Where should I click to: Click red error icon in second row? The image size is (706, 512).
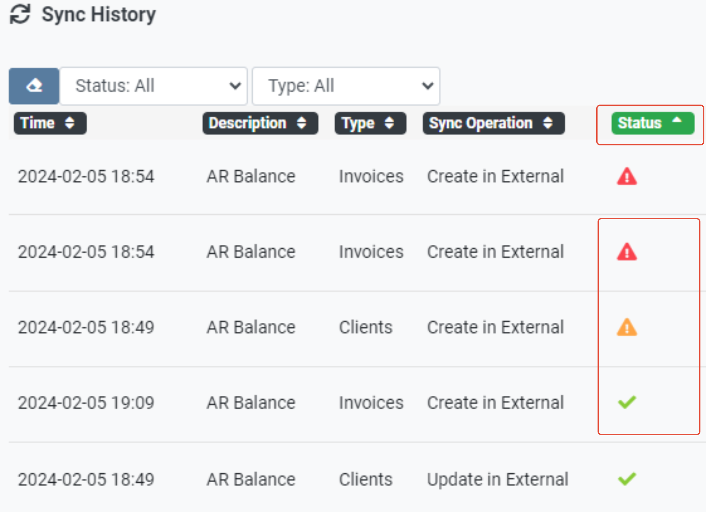coord(627,252)
